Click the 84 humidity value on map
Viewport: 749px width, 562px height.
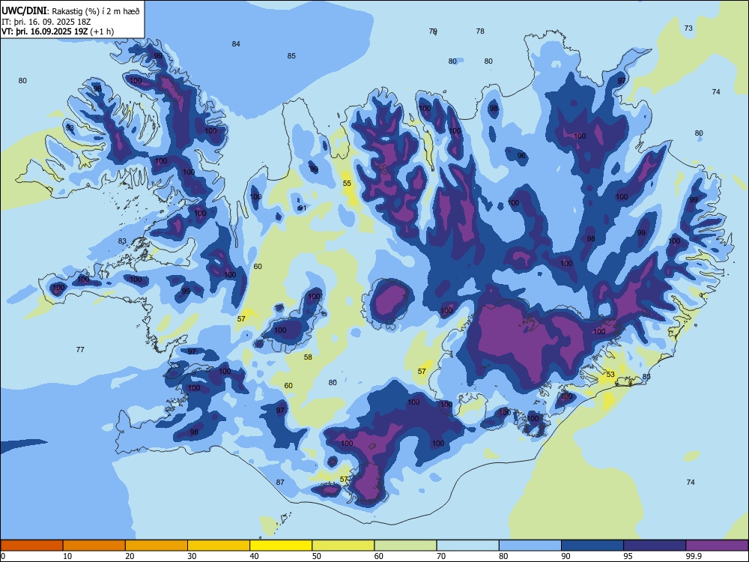click(x=236, y=44)
